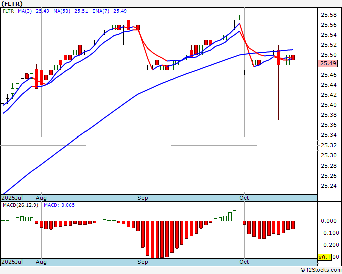Viewport: 342px width, 274px height.
Task: Click the 25.40 price axis label
Action: 329,105
